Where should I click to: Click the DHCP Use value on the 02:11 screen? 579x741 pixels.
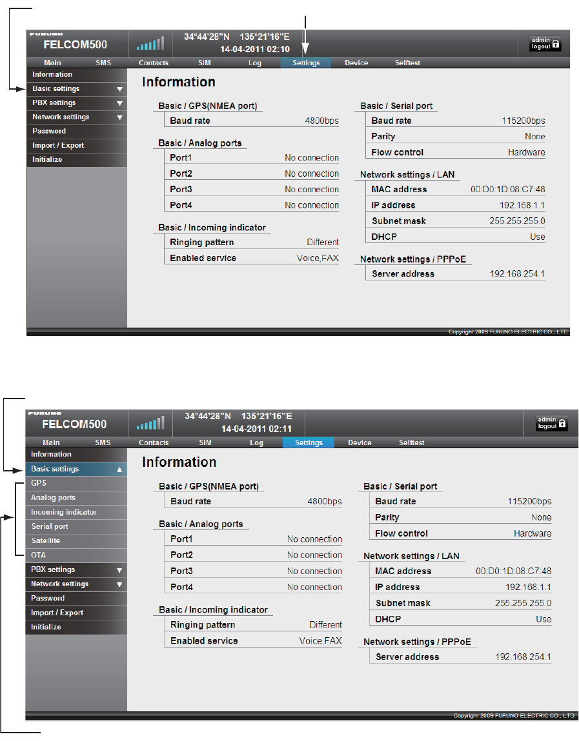(543, 620)
